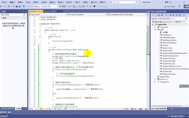Undo the last edit using the toolbar arrow
Viewport: 189px width, 118px height.
(x=24, y=6)
